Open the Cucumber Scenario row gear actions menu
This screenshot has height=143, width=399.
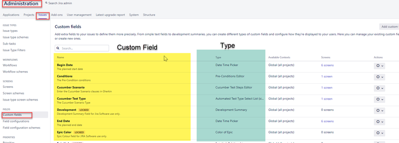(379, 88)
